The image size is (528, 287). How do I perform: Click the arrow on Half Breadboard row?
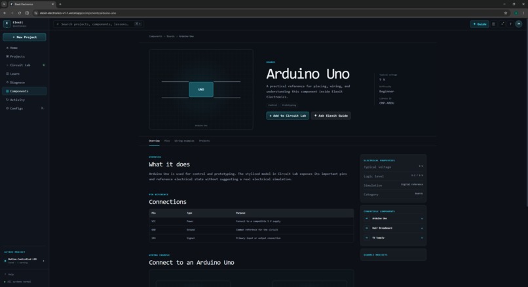pyautogui.click(x=422, y=229)
